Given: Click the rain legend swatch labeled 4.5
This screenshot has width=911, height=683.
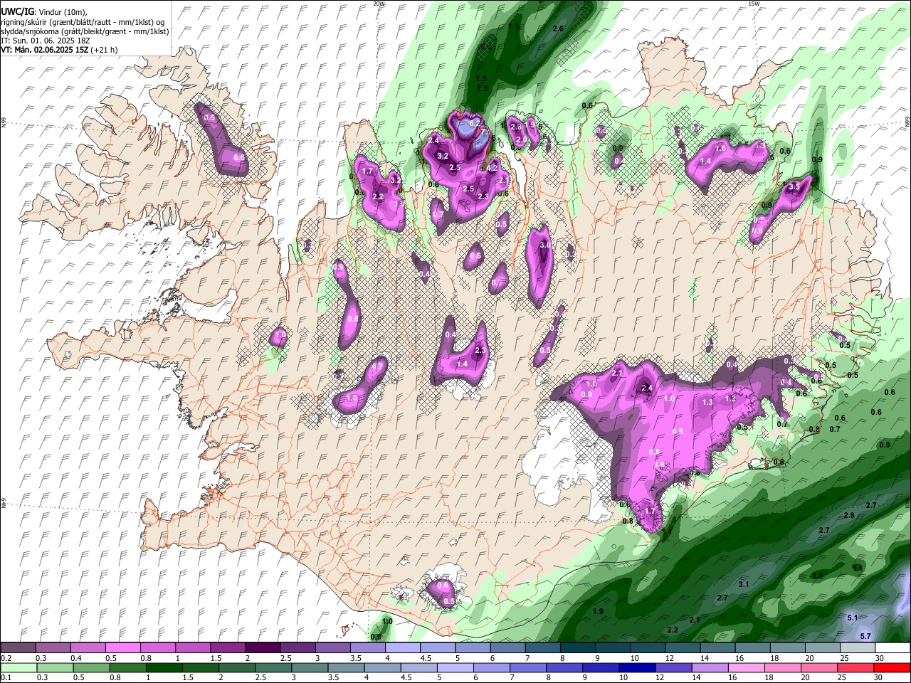Looking at the screenshot, I should [418, 667].
